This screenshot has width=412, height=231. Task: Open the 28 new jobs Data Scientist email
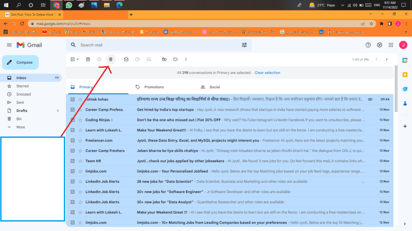(229, 182)
